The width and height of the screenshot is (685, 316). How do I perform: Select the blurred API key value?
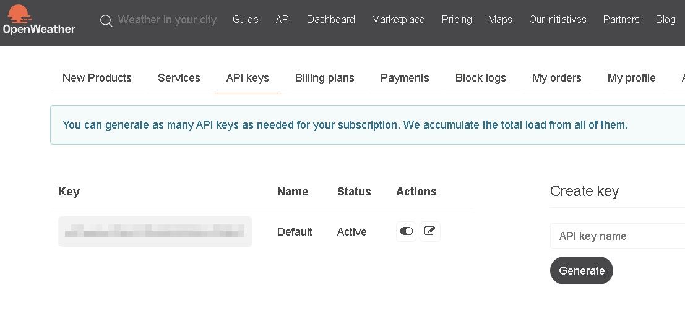(x=155, y=232)
